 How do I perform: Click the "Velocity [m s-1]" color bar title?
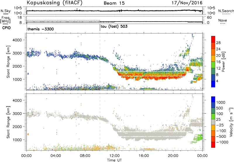click(231, 122)
